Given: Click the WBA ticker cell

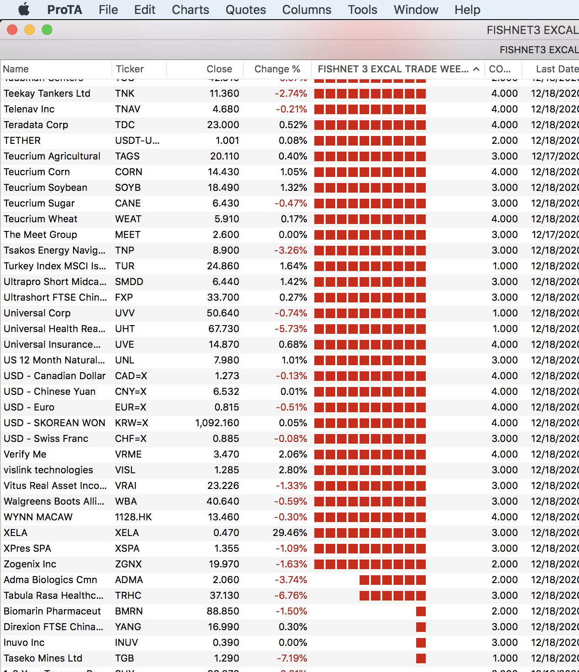Looking at the screenshot, I should [x=126, y=501].
